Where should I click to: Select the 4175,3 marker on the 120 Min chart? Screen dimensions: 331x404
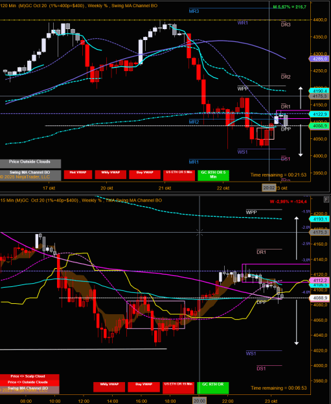tap(319, 96)
